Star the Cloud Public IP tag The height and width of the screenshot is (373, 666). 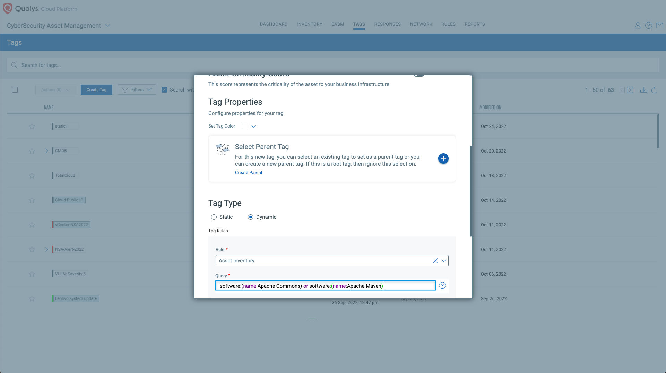[32, 200]
